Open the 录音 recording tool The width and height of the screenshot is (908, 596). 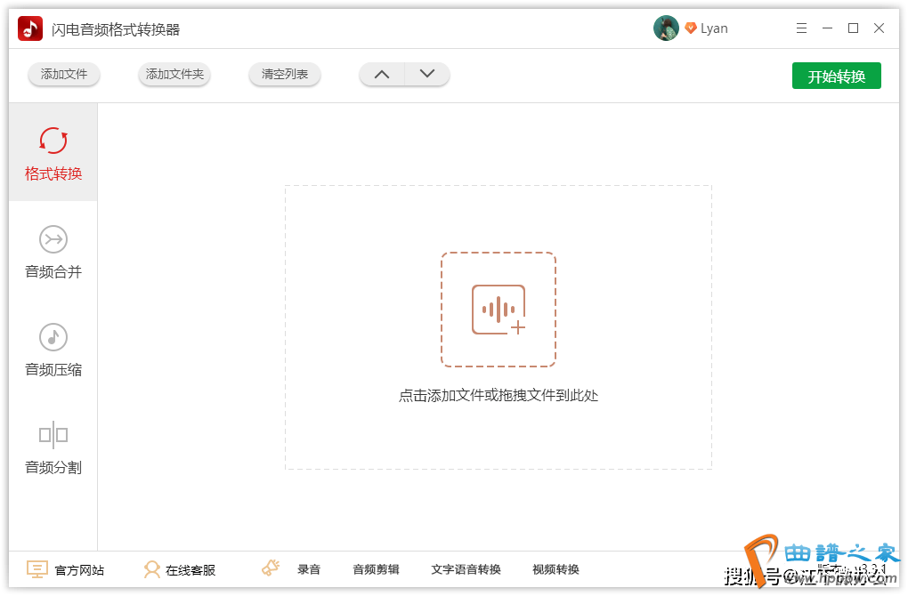tap(292, 569)
